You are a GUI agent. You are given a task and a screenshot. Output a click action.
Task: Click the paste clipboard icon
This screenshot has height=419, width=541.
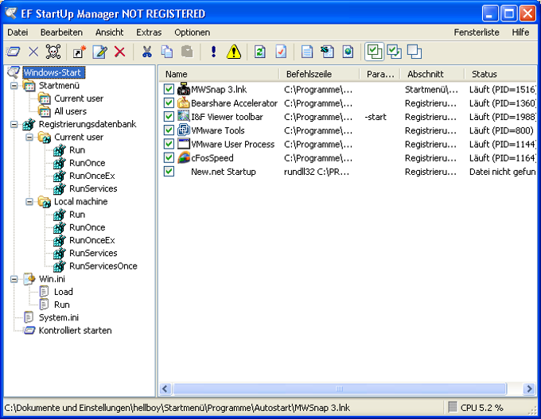(x=187, y=52)
